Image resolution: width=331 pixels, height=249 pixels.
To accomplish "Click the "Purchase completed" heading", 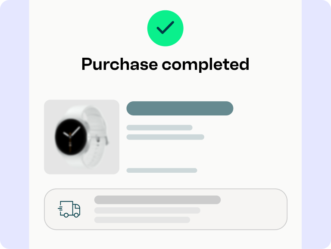I will click(165, 64).
